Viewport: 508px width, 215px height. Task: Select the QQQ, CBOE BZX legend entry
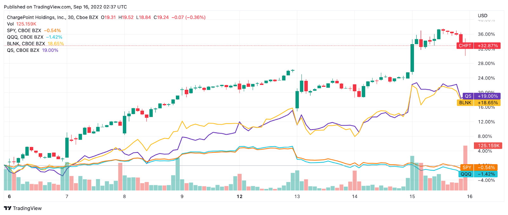pos(35,37)
